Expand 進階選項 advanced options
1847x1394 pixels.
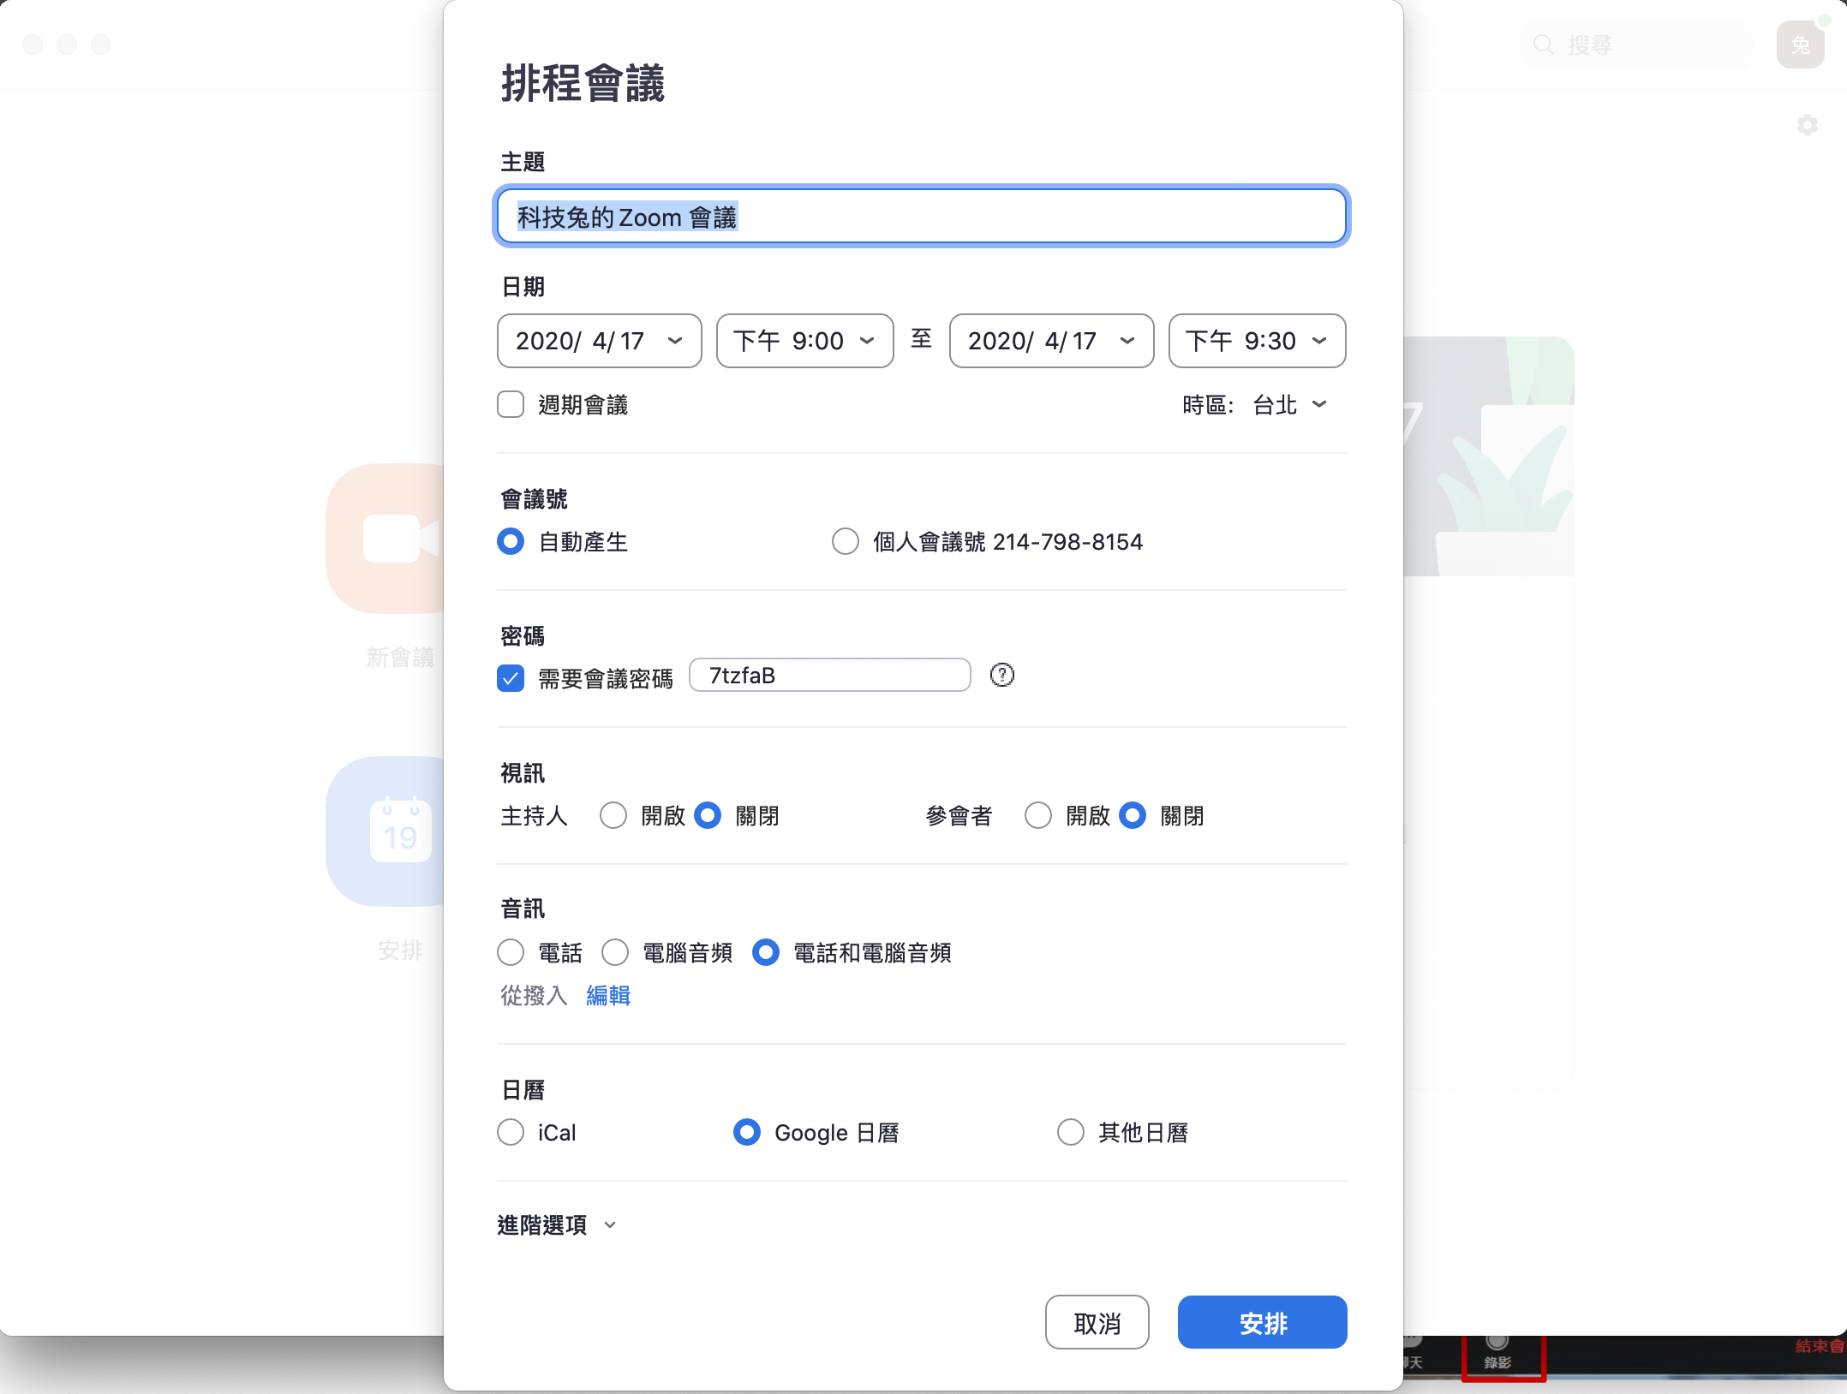[557, 1225]
